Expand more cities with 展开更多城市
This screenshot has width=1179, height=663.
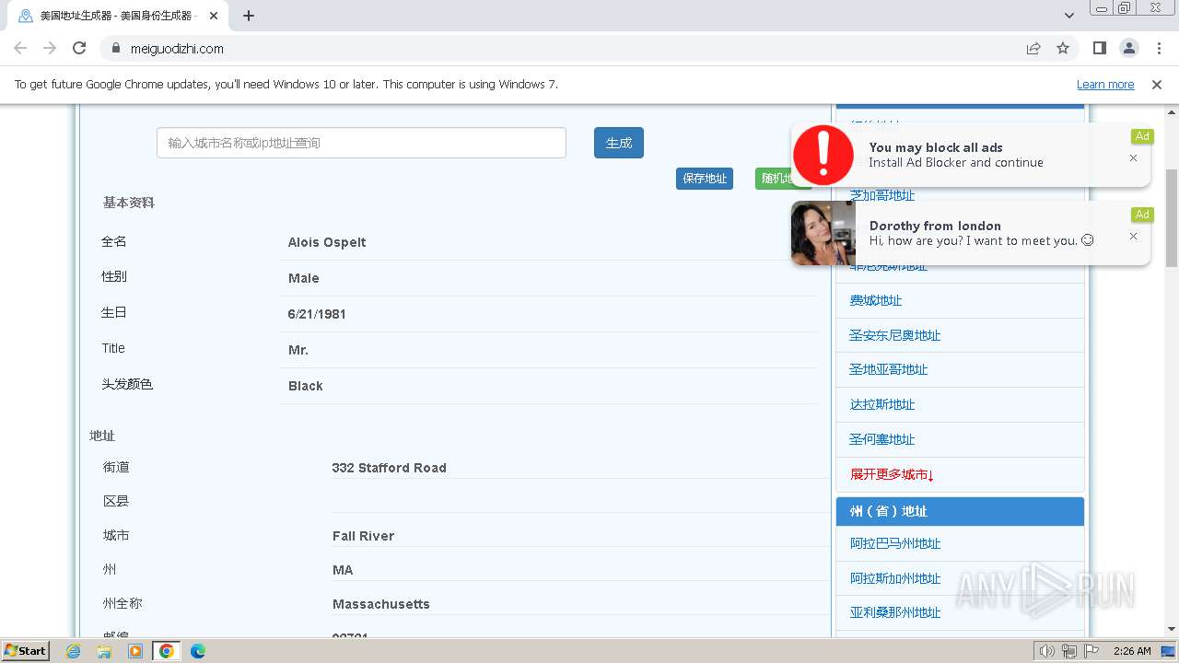pyautogui.click(x=893, y=475)
